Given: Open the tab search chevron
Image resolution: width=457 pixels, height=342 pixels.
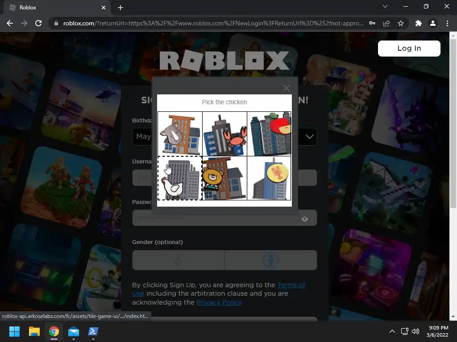Looking at the screenshot, I should click(x=385, y=6).
